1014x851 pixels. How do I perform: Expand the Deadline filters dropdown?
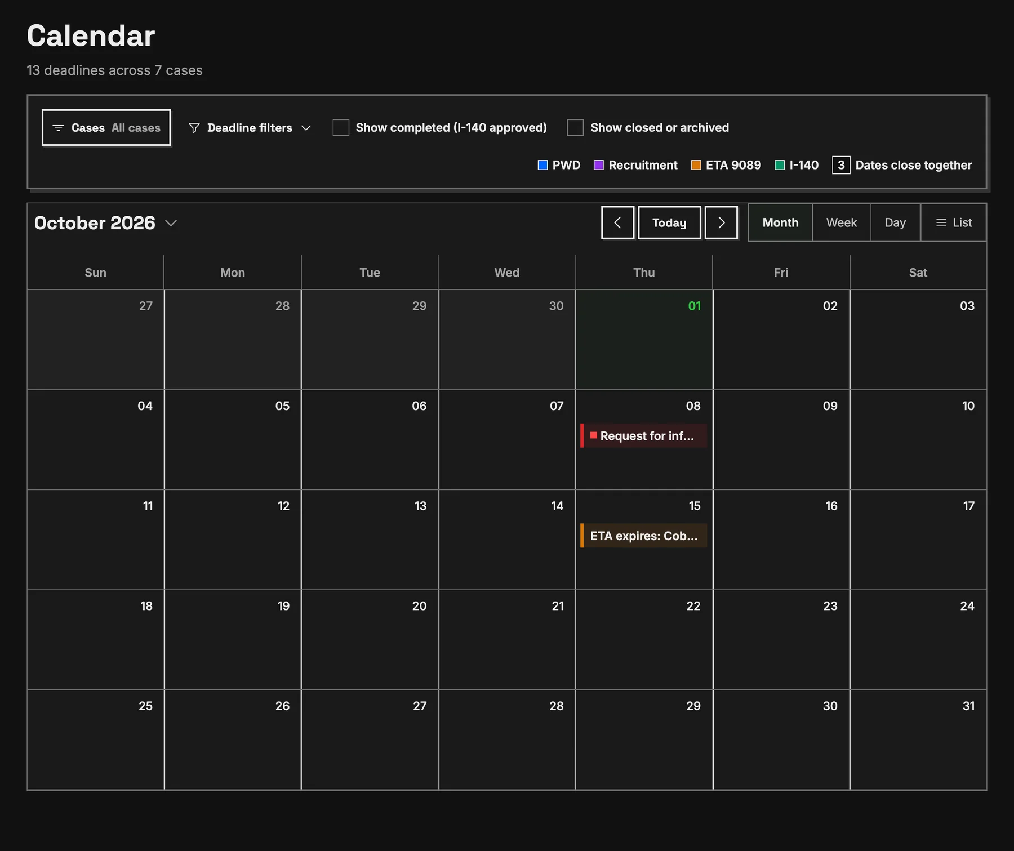tap(250, 128)
